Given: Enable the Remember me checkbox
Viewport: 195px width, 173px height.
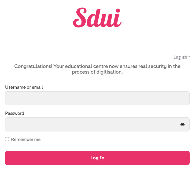Looking at the screenshot, I should click(7, 139).
